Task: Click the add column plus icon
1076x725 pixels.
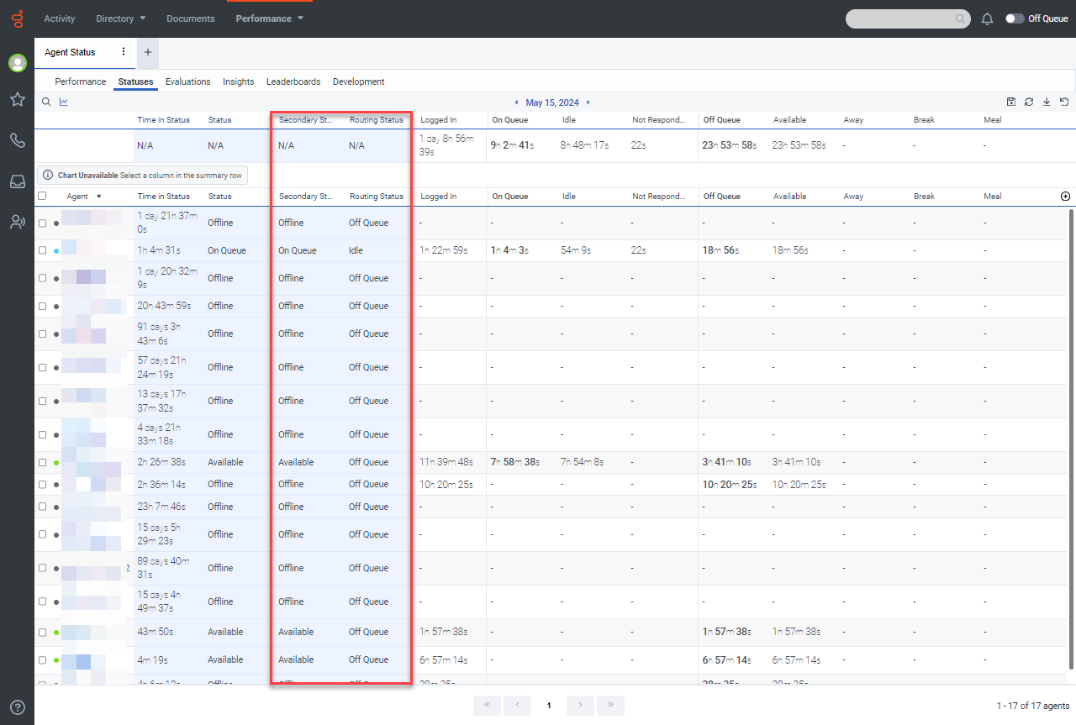Action: (x=1066, y=197)
